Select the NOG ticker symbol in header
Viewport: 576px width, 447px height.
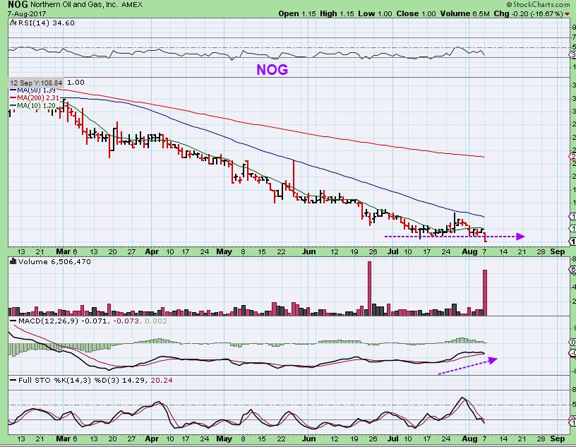pyautogui.click(x=18, y=4)
